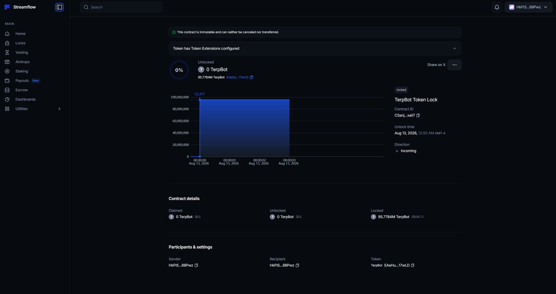Image resolution: width=556 pixels, height=294 pixels.
Task: Click the Payouts sidebar icon
Action: (7, 80)
